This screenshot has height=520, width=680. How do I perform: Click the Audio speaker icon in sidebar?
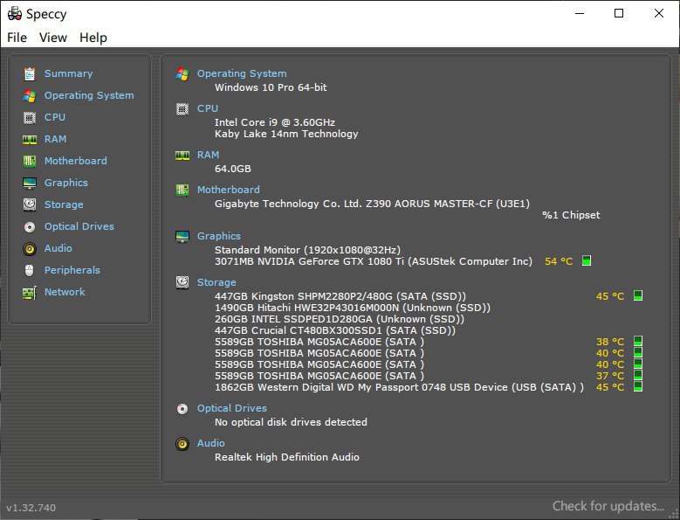[30, 248]
